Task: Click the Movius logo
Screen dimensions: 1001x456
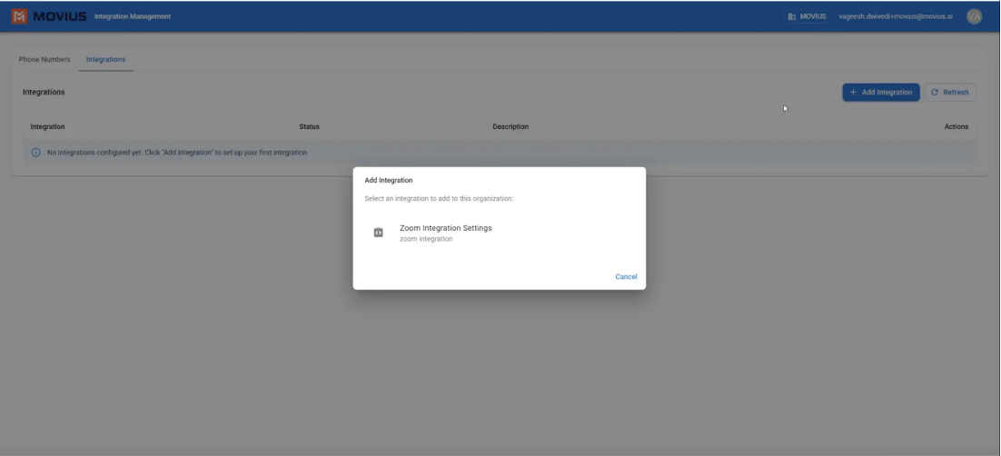Action: [49, 16]
